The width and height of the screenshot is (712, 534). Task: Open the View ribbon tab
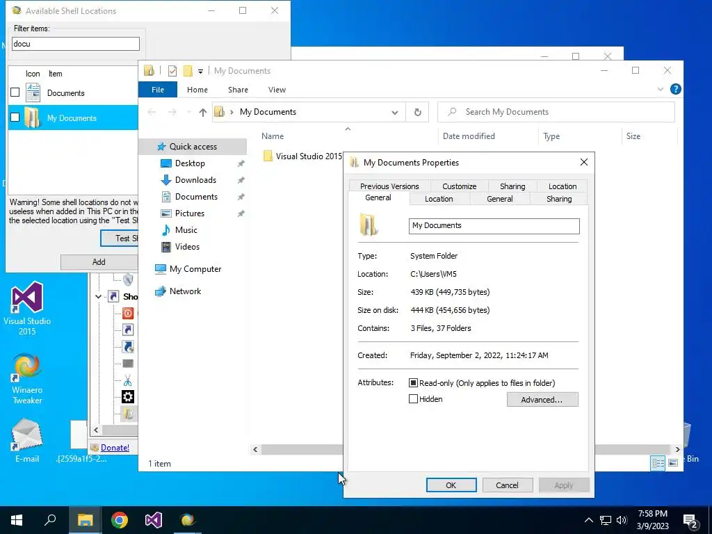(277, 90)
